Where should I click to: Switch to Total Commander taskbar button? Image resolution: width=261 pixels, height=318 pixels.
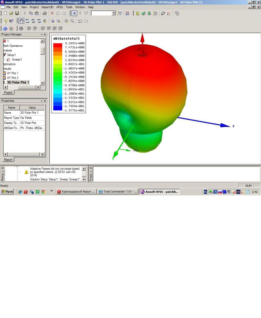click(118, 191)
